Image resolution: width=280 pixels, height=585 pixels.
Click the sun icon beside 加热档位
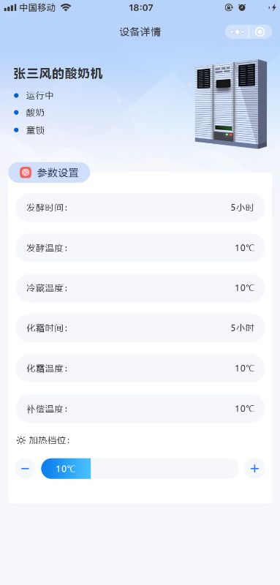click(x=21, y=440)
